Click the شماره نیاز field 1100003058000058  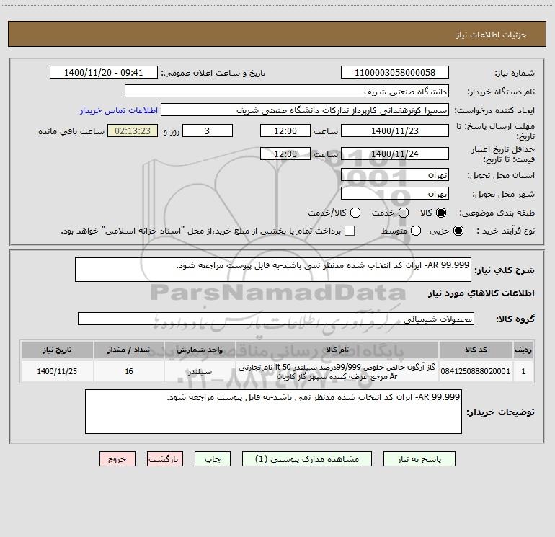point(395,72)
